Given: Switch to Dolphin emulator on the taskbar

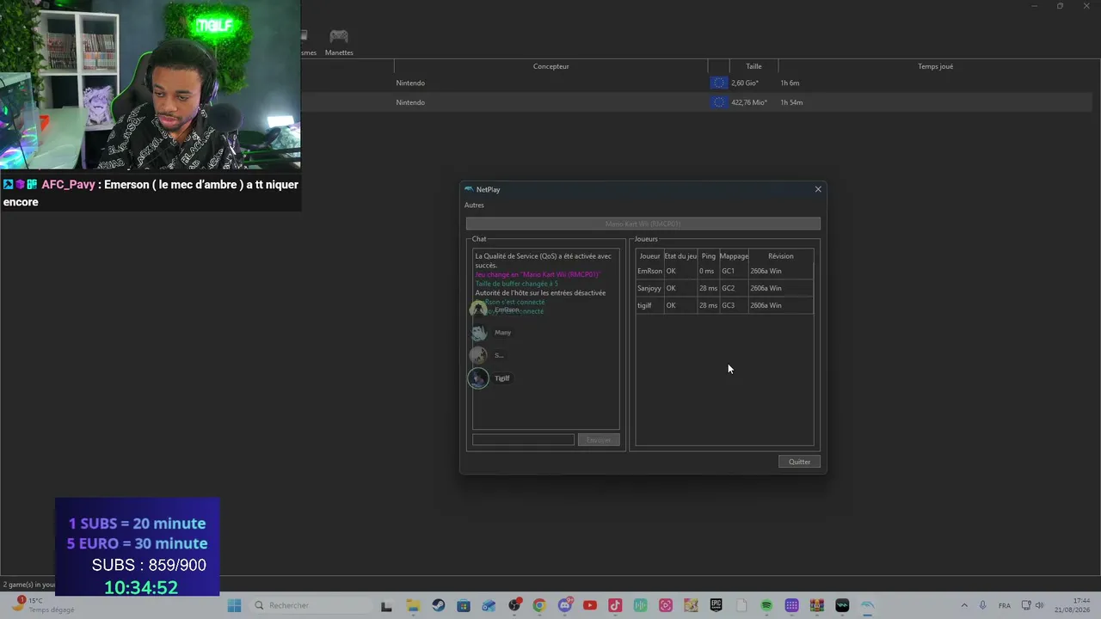Looking at the screenshot, I should 868,605.
